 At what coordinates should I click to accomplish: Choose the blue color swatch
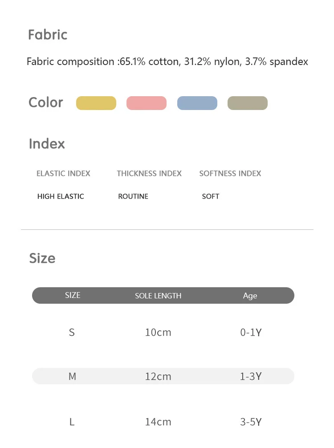click(197, 103)
